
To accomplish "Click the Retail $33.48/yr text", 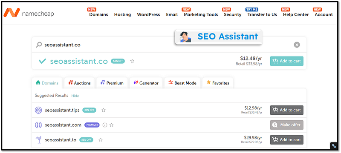I will tap(251, 113).
